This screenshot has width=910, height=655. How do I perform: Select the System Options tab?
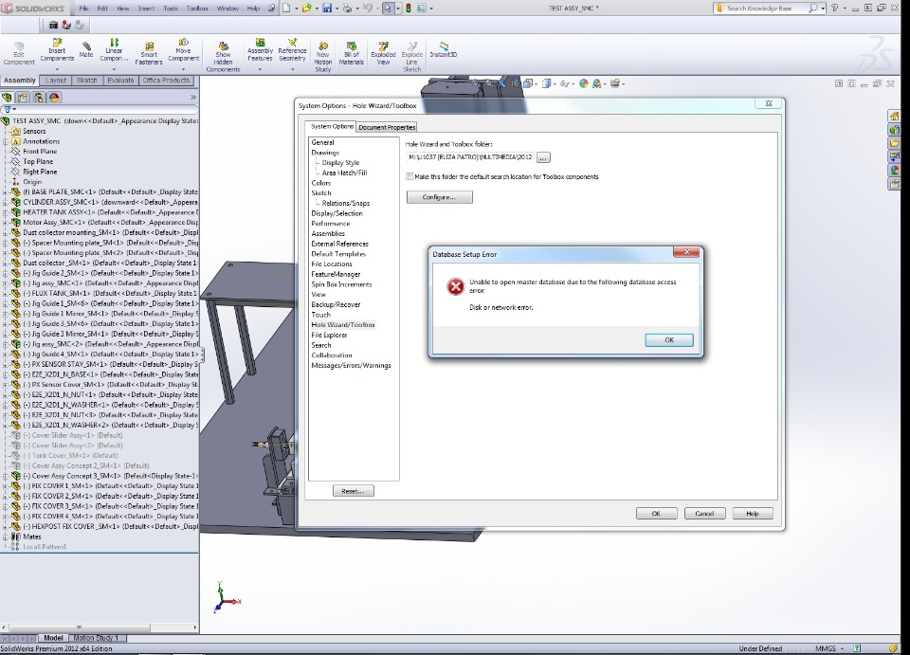tap(332, 126)
